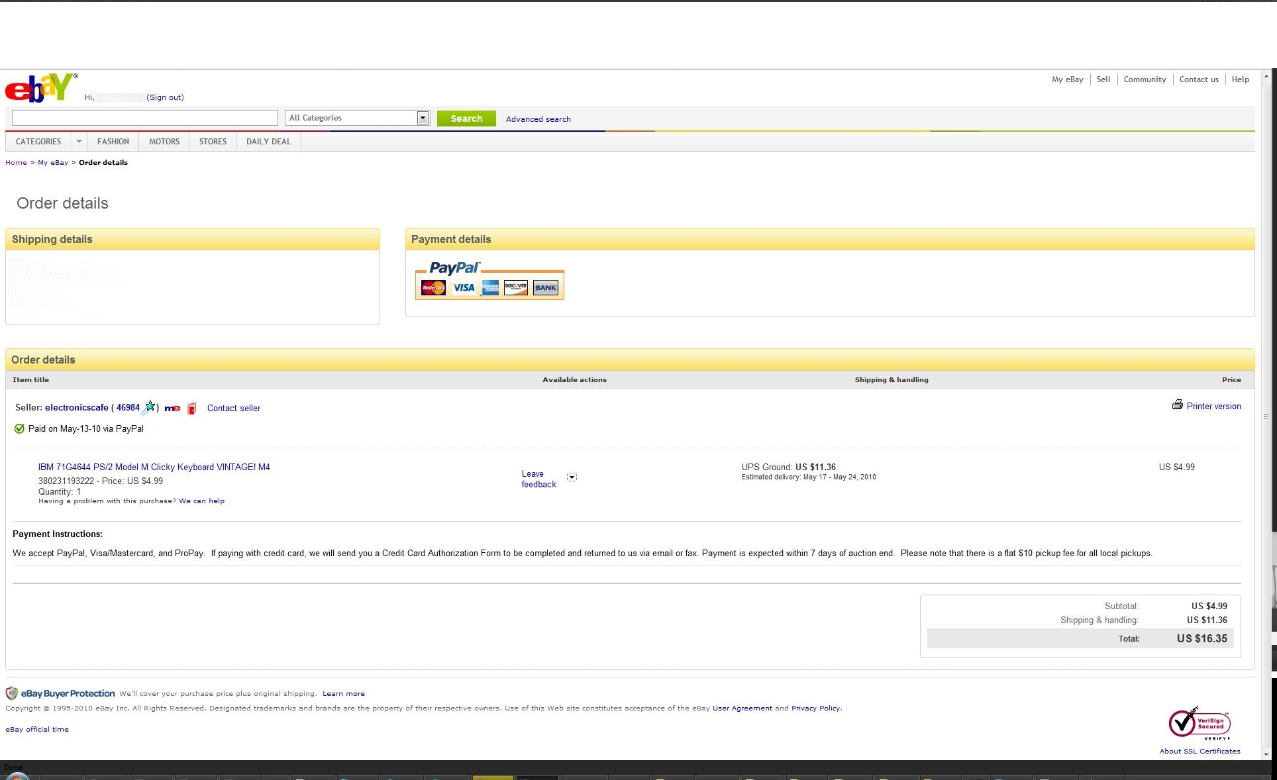Open the Help link
The height and width of the screenshot is (780, 1277).
coord(1241,79)
